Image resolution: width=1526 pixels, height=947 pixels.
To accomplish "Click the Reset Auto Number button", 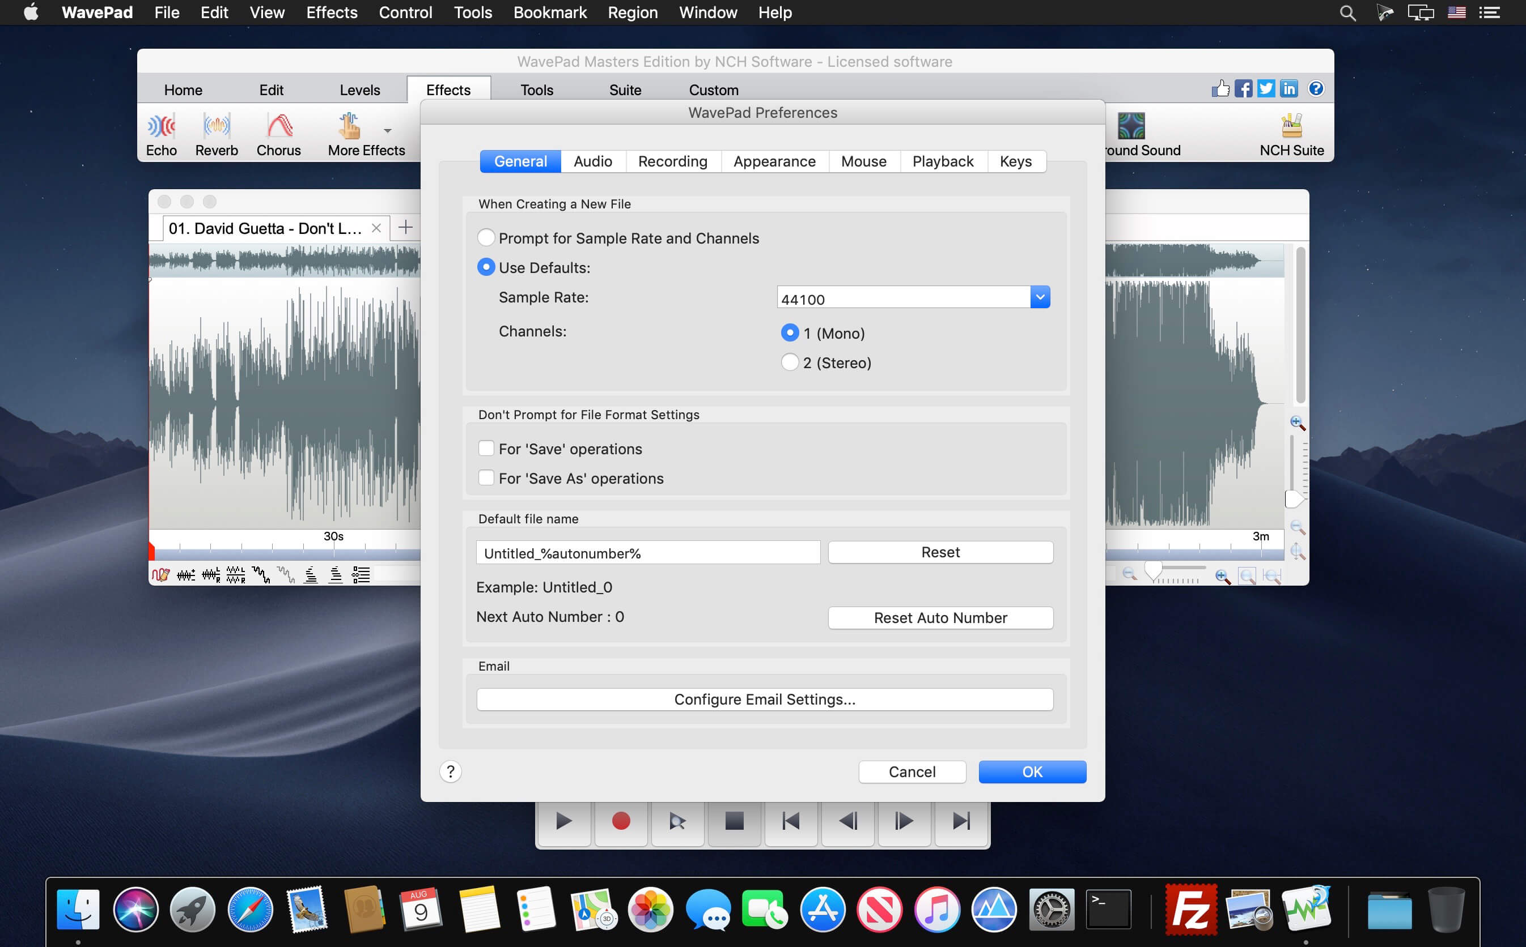I will (x=940, y=617).
